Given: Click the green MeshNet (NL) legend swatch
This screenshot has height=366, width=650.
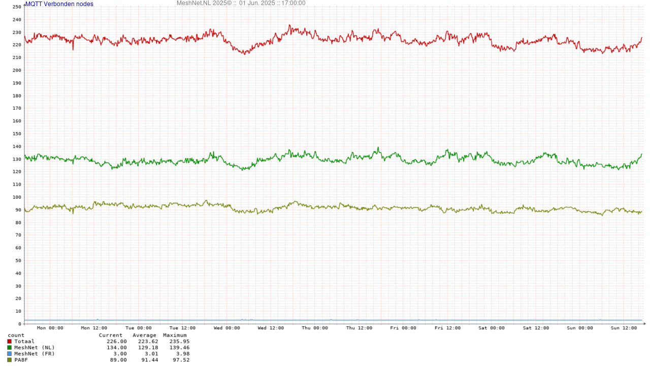Looking at the screenshot, I should click(9, 348).
